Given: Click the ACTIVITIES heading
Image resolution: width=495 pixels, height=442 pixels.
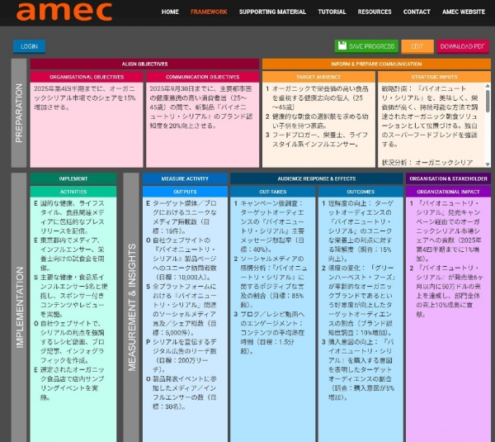Looking at the screenshot, I should coord(73,192).
